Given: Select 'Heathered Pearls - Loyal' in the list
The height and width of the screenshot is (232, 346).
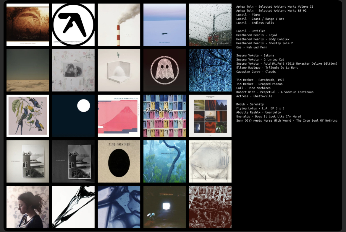Looking at the screenshot, I should pyautogui.click(x=257, y=35).
